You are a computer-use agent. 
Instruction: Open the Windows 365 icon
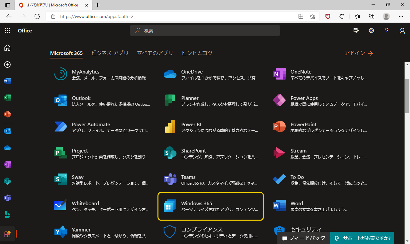pos(170,205)
